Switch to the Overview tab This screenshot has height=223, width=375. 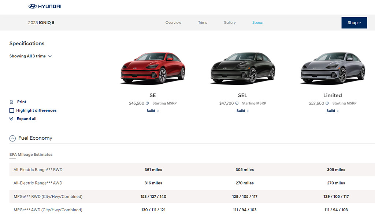point(173,23)
